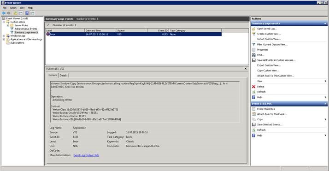Click the computer name homeuser12c.carajandb.intra
The width and height of the screenshot is (329, 171).
(143, 146)
